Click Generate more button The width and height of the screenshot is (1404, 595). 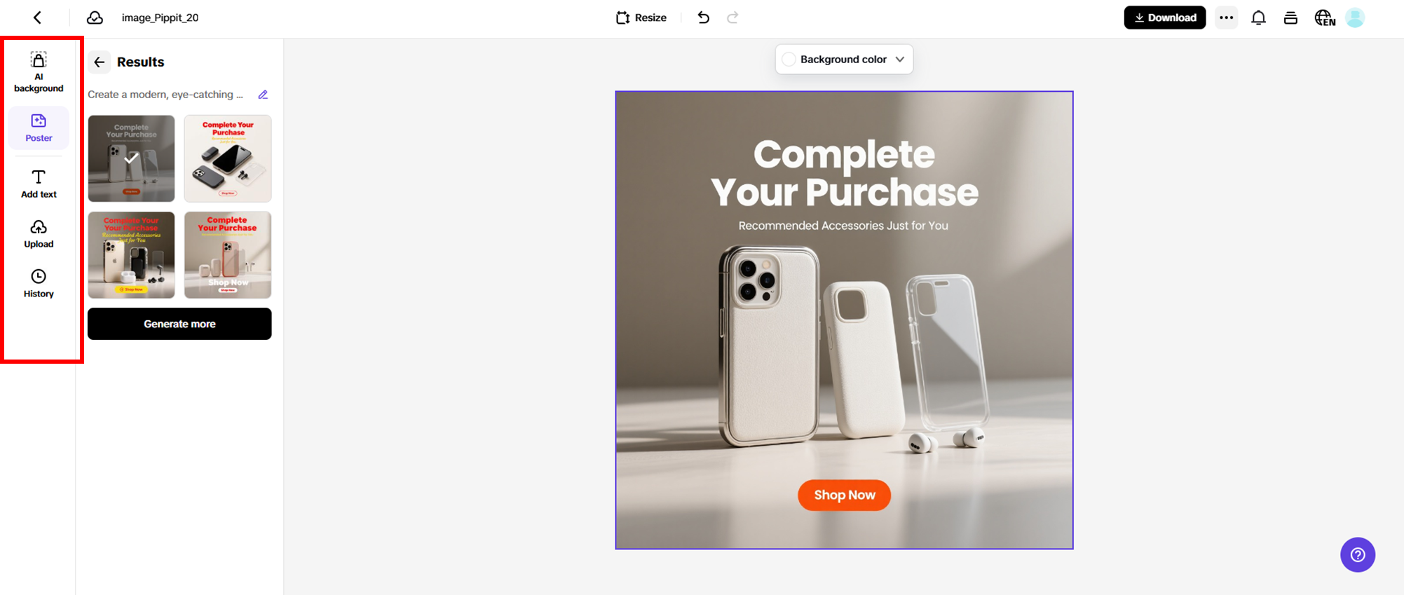tap(179, 324)
